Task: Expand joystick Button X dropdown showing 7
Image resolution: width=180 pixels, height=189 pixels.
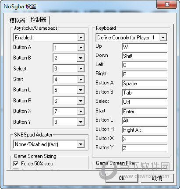Action: [x=69, y=111]
